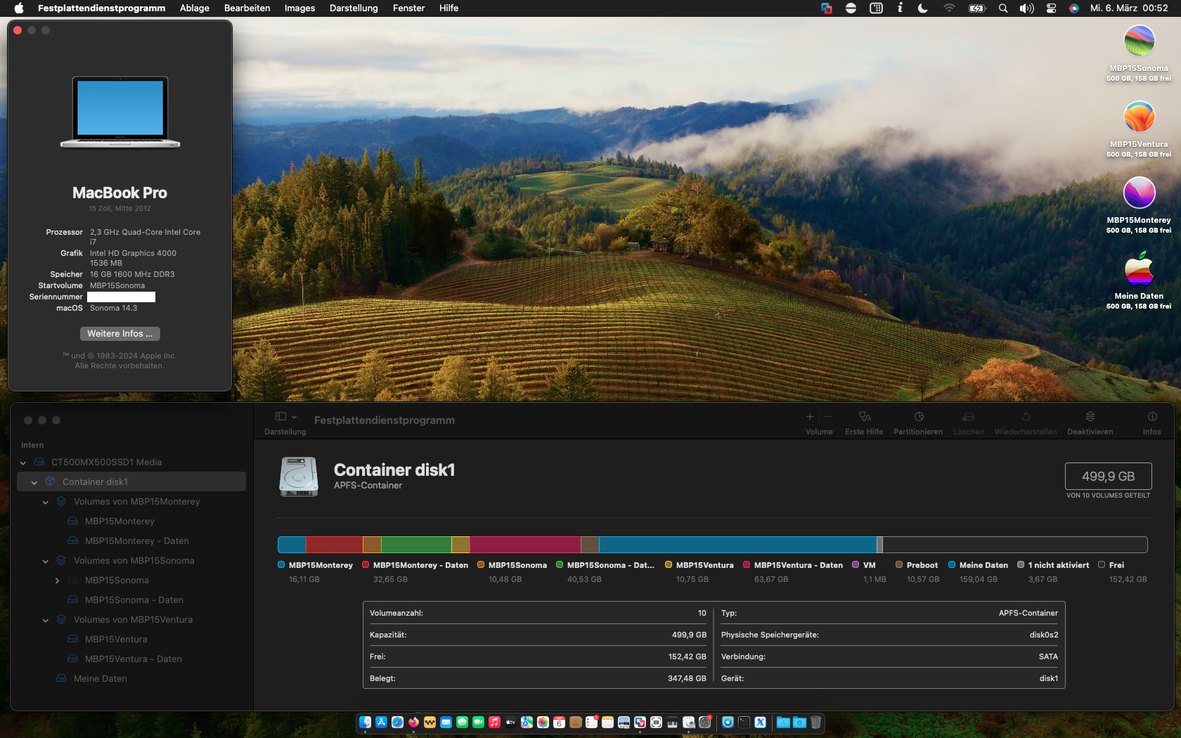The height and width of the screenshot is (738, 1181).
Task: Open Meine Daten volume icon on desktop
Action: pos(1139,268)
